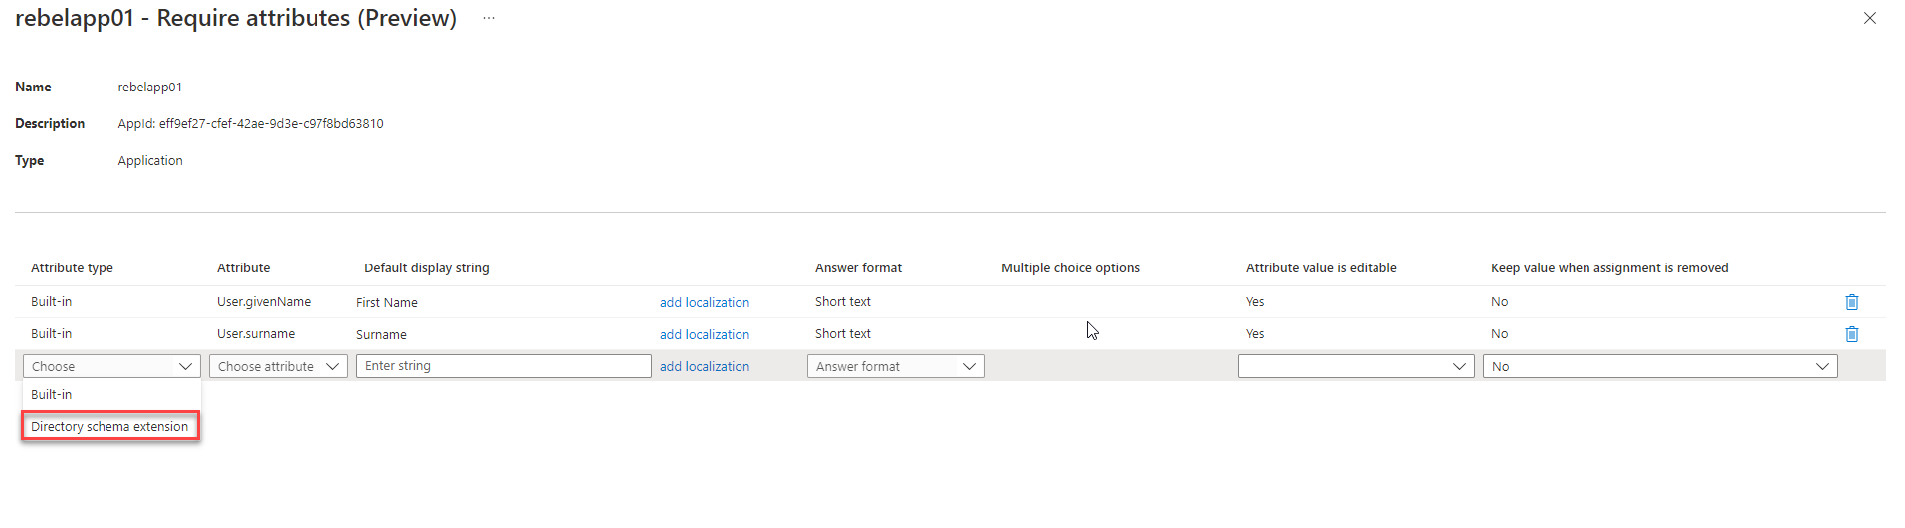Click add localization for First Name
Image resolution: width=1905 pixels, height=528 pixels.
click(705, 302)
